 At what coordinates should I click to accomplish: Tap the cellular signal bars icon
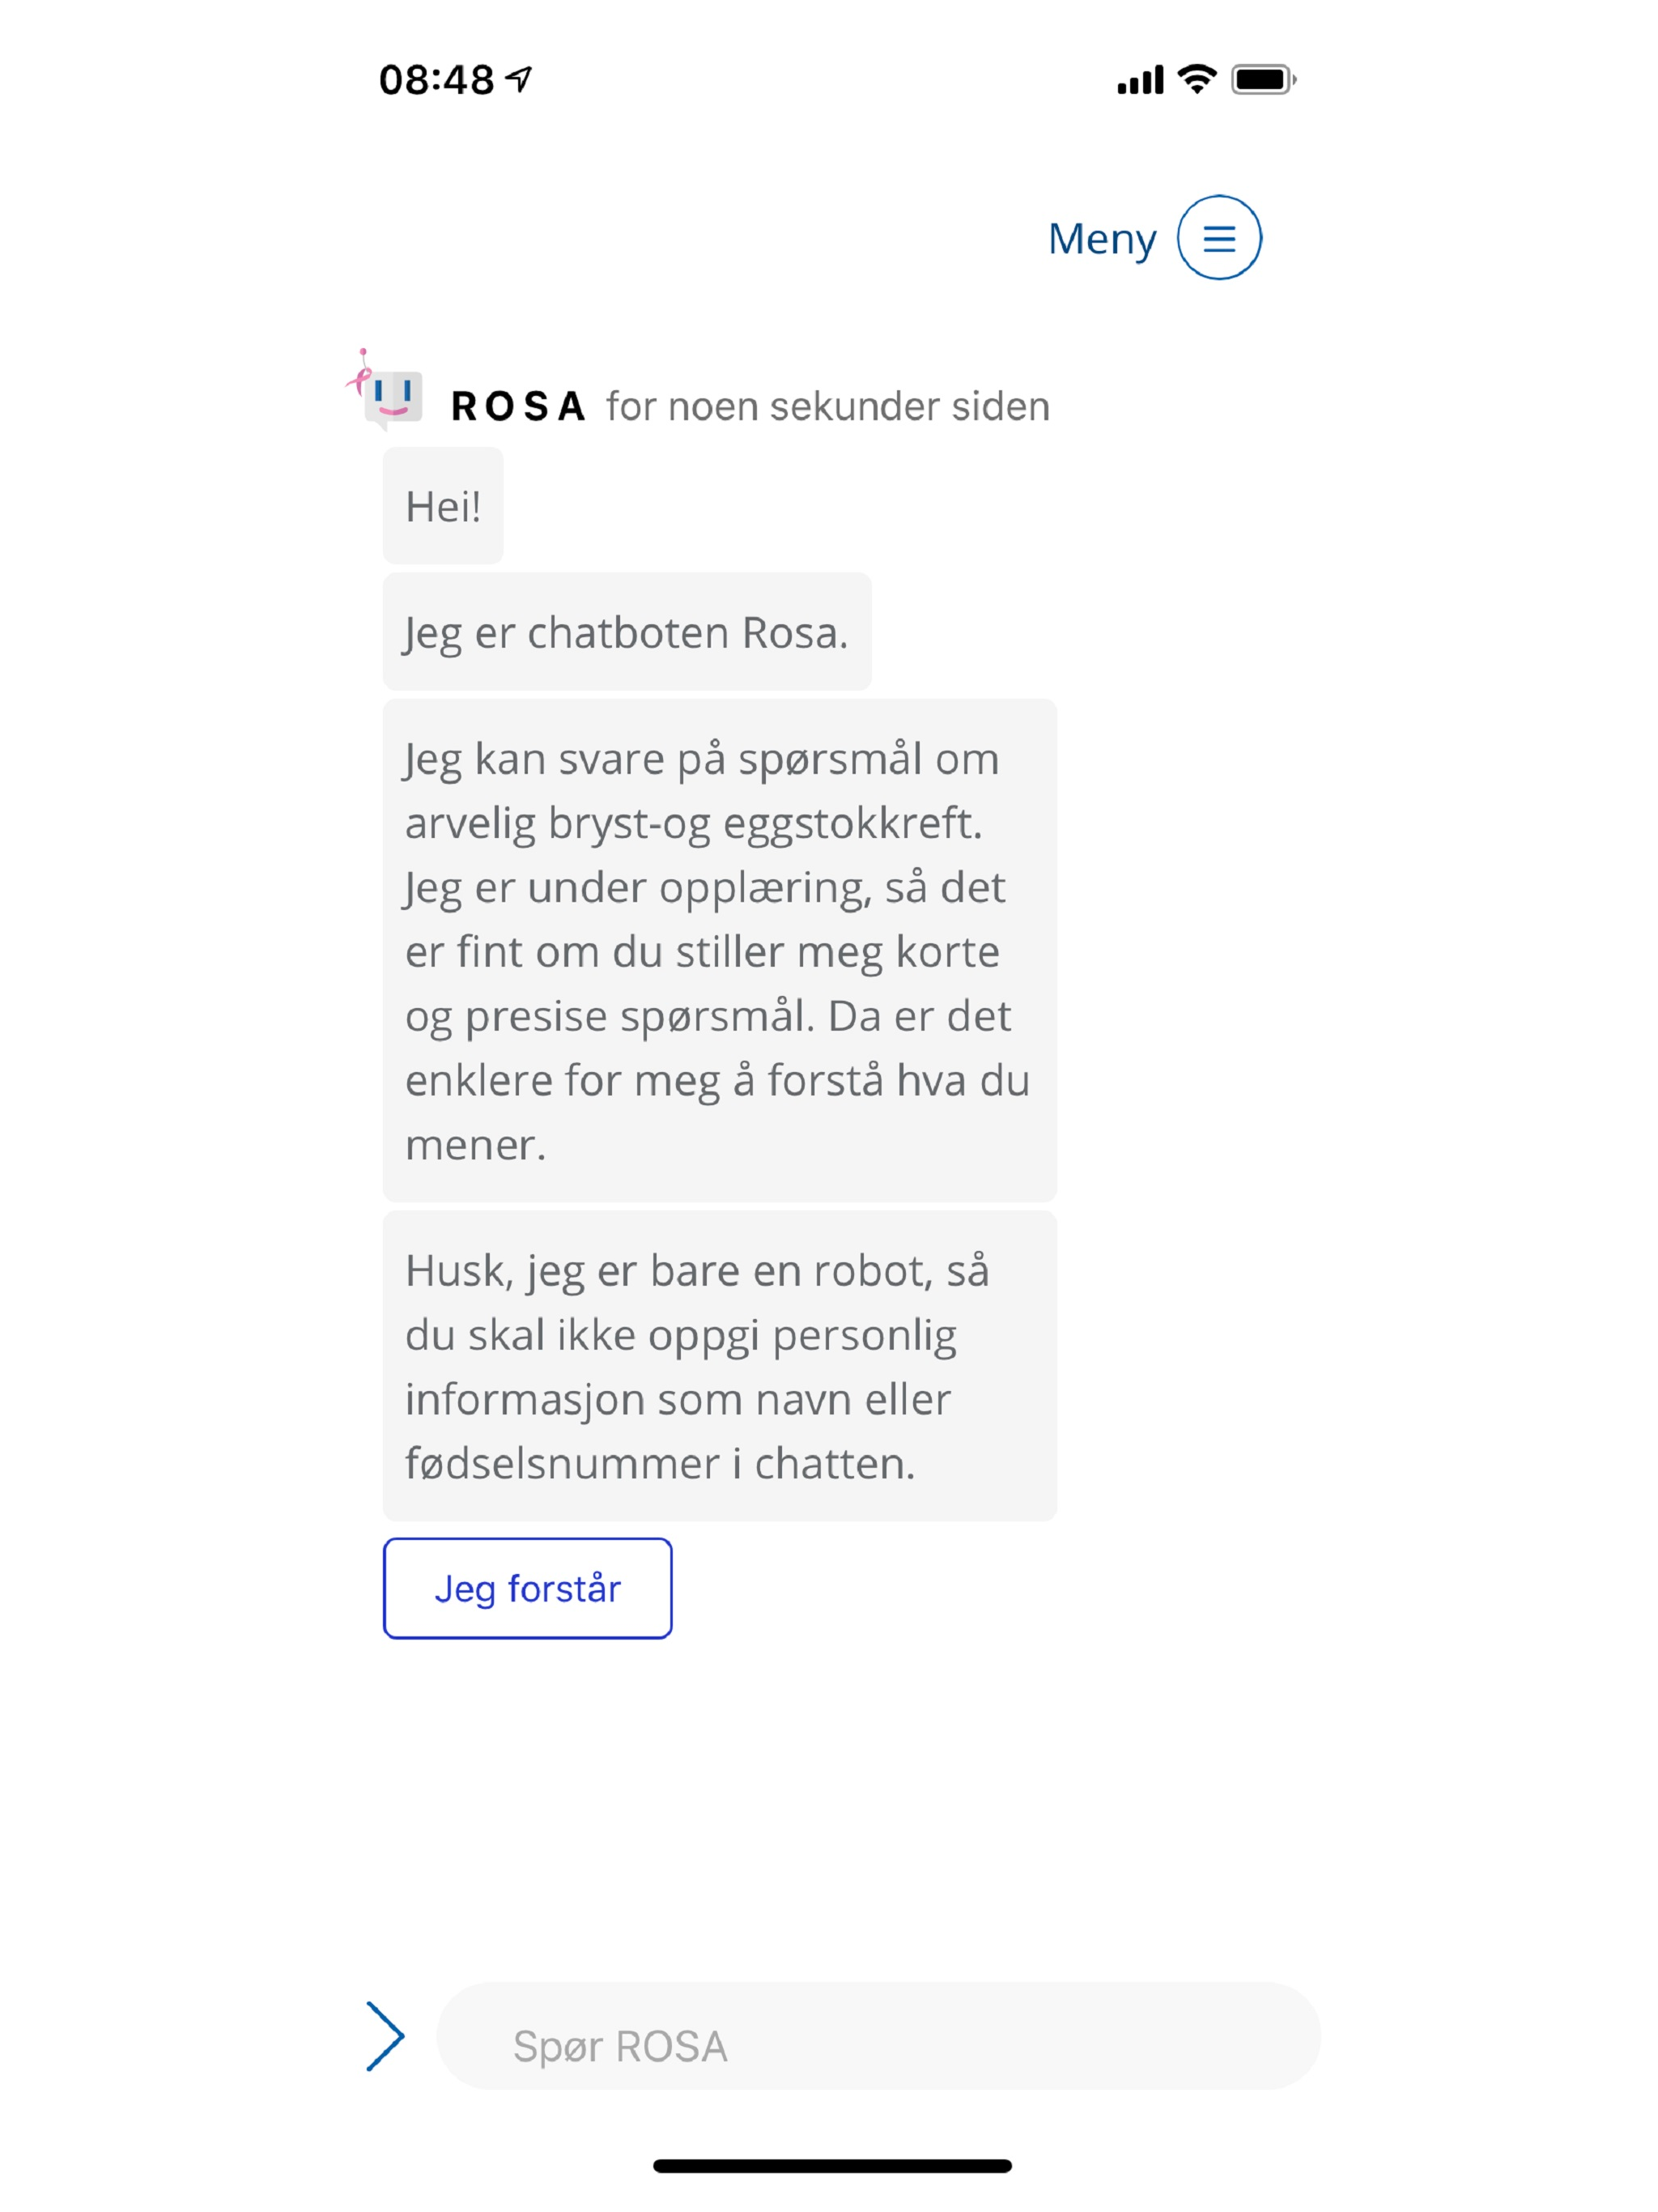click(x=1140, y=80)
